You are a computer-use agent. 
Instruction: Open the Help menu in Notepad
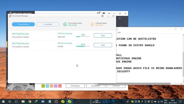pos(119,32)
